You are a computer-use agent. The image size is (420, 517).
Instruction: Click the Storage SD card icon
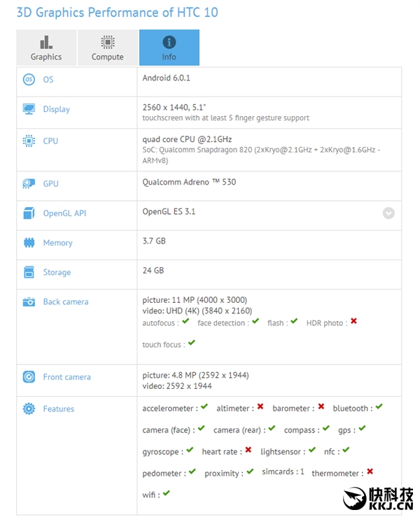tap(29, 272)
